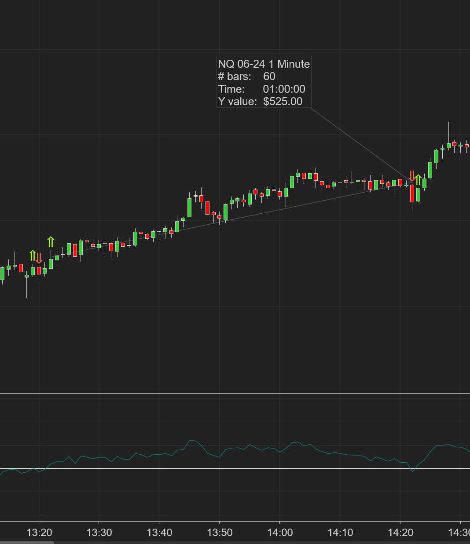470x544 pixels.
Task: Click the NQ 06-24 1 Minute label
Action: [x=264, y=64]
